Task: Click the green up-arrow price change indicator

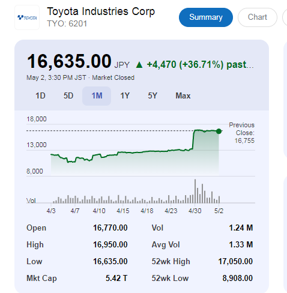Action: point(139,65)
